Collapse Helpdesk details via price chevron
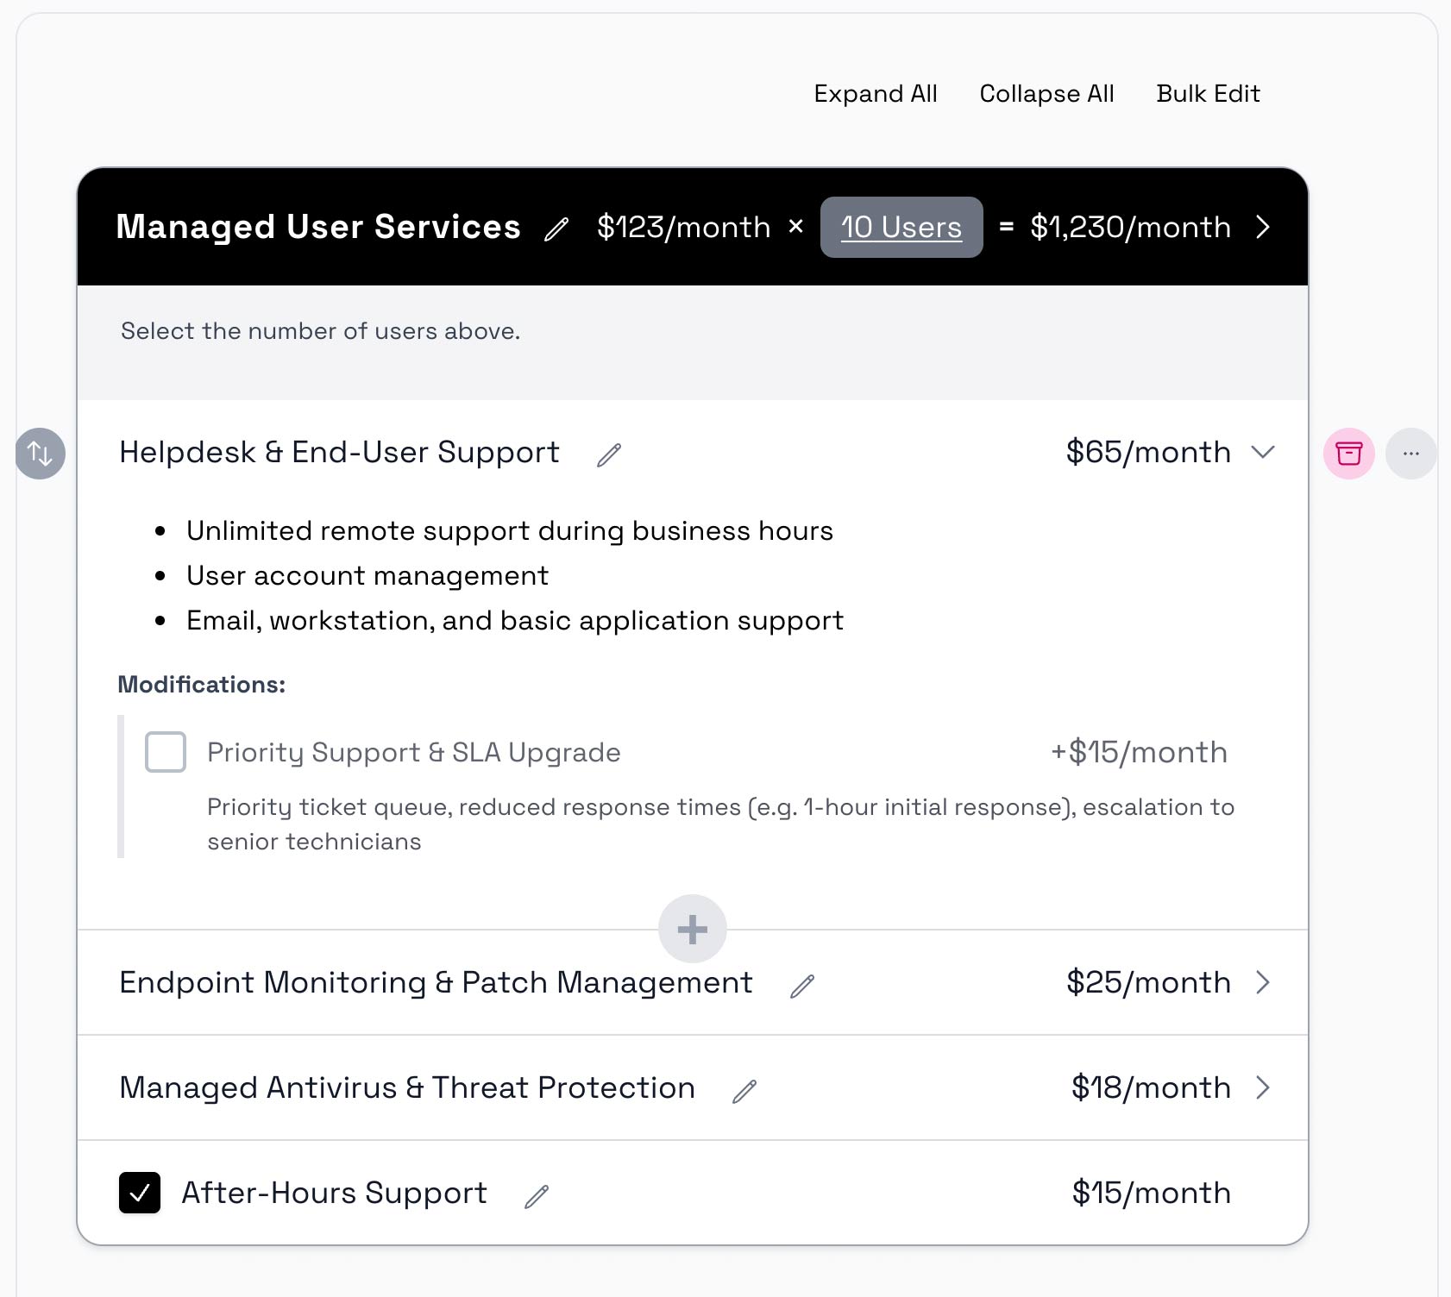Screen dimensions: 1451x1297 point(1265,453)
